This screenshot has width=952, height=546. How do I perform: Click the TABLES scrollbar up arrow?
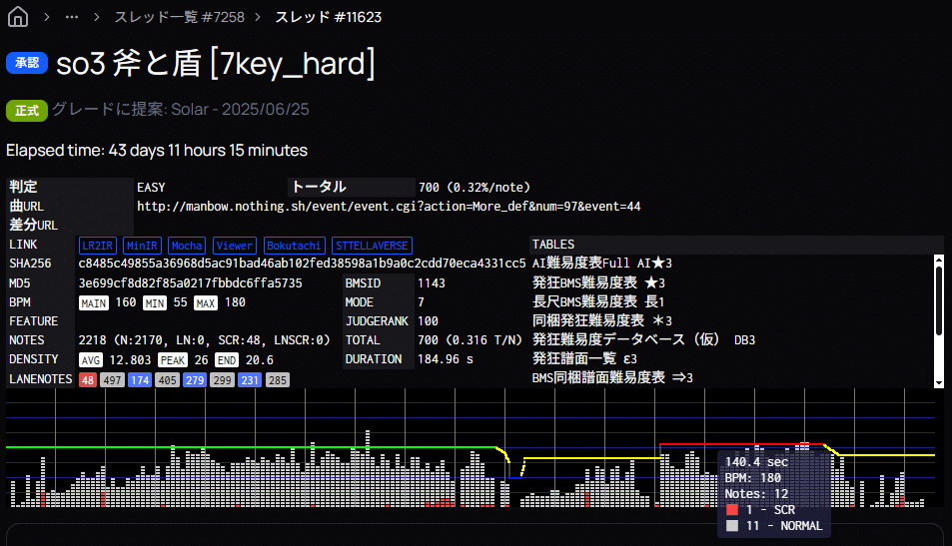pos(939,260)
